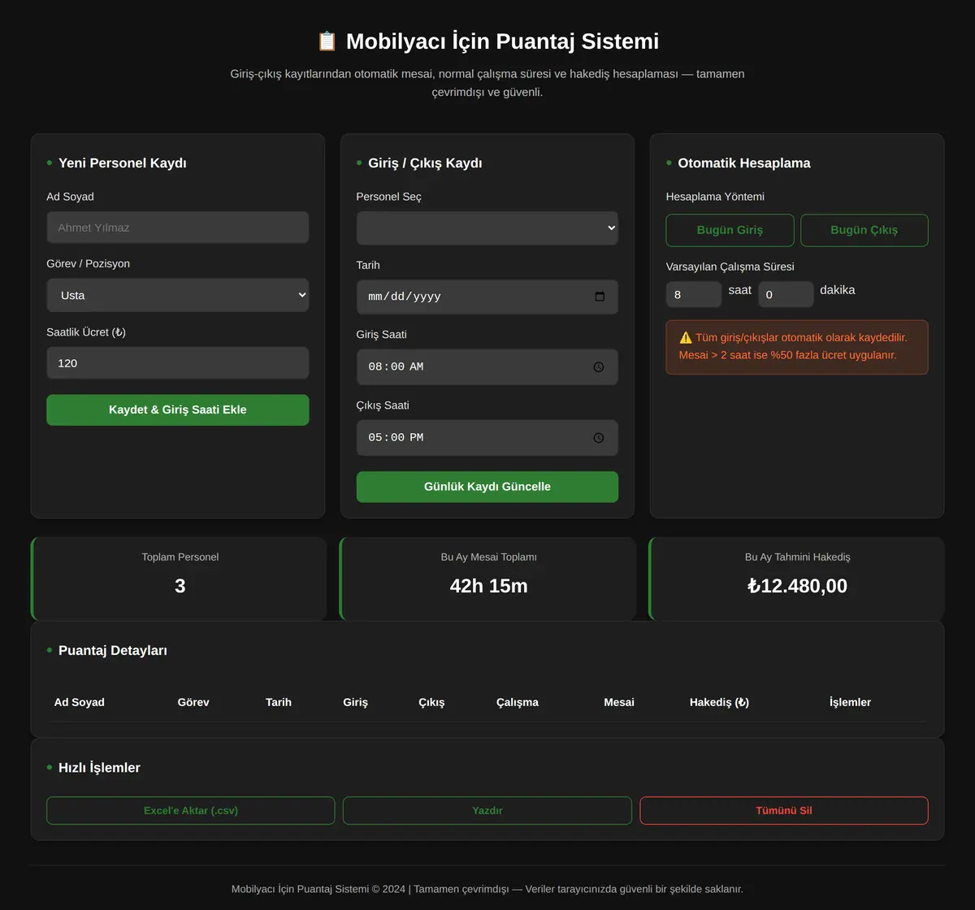Click the clipboard icon in the page title
This screenshot has width=975, height=910.
pos(327,41)
